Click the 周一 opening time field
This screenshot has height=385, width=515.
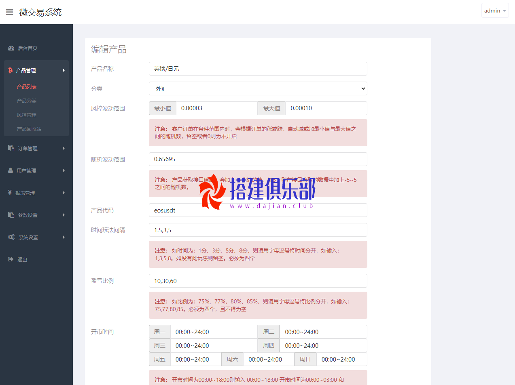[214, 332]
